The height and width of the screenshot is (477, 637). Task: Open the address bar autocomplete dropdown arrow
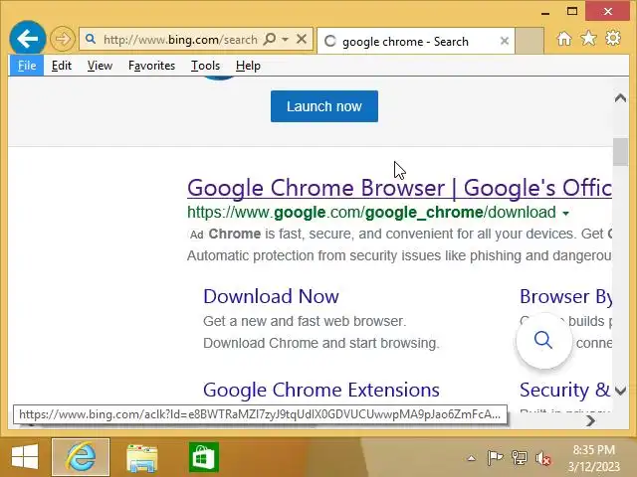[286, 40]
